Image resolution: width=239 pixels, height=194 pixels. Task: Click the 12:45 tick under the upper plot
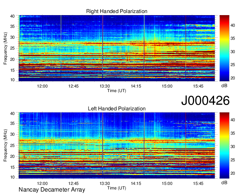(73, 86)
